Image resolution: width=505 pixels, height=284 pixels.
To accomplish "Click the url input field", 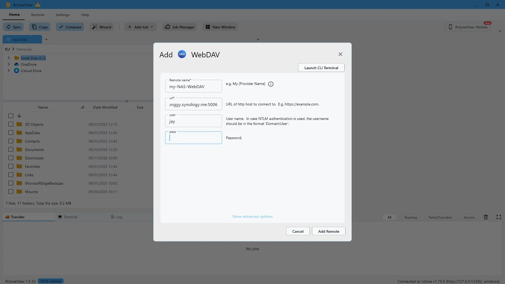I will (x=194, y=104).
